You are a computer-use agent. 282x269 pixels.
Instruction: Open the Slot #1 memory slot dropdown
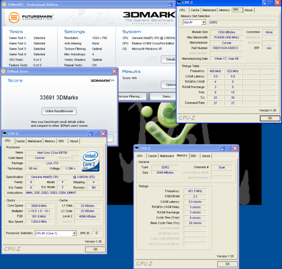click(x=204, y=22)
